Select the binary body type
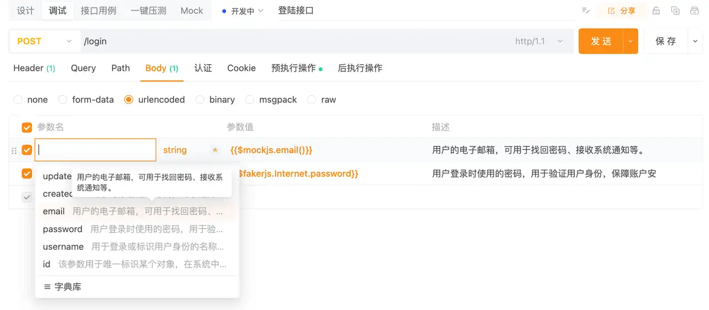This screenshot has width=709, height=310. [215, 99]
